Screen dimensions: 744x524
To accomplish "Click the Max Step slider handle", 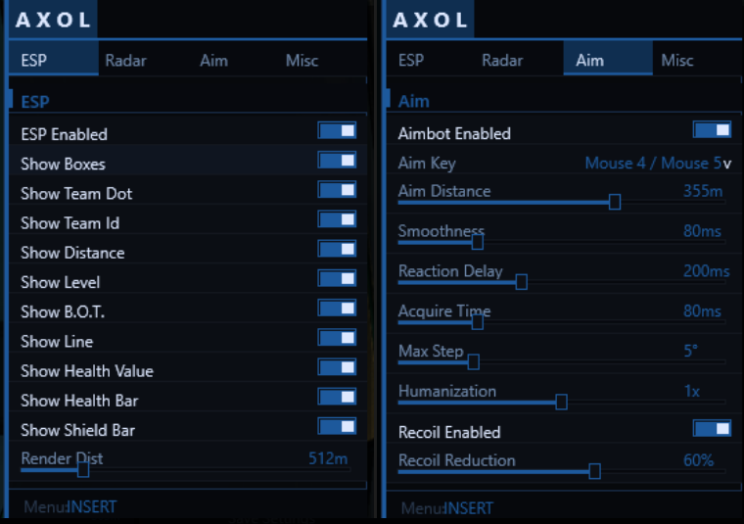I will pyautogui.click(x=473, y=362).
